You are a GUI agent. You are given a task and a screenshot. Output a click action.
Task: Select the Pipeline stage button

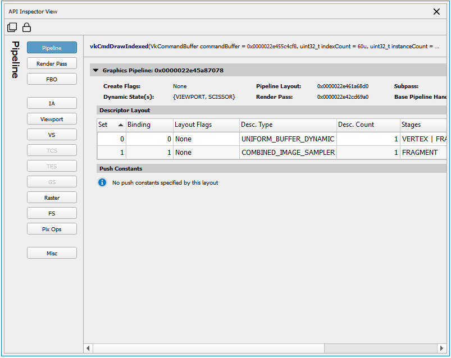point(52,48)
